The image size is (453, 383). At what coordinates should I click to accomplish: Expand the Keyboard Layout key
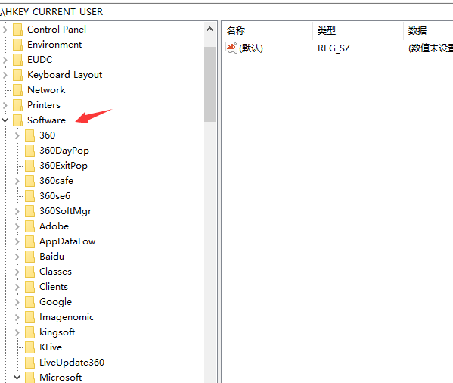click(x=5, y=75)
